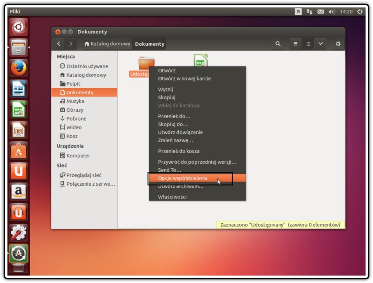Viewport: 373px width, 283px height.
Task: Open the network connections indicator
Action: tap(309, 11)
